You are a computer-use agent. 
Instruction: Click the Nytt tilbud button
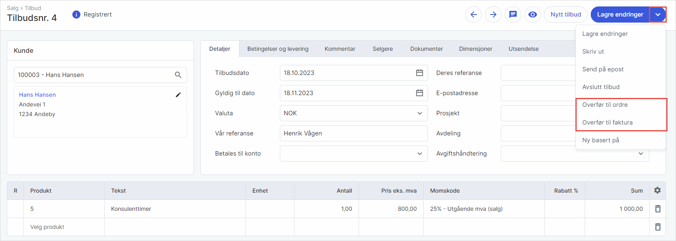point(565,15)
